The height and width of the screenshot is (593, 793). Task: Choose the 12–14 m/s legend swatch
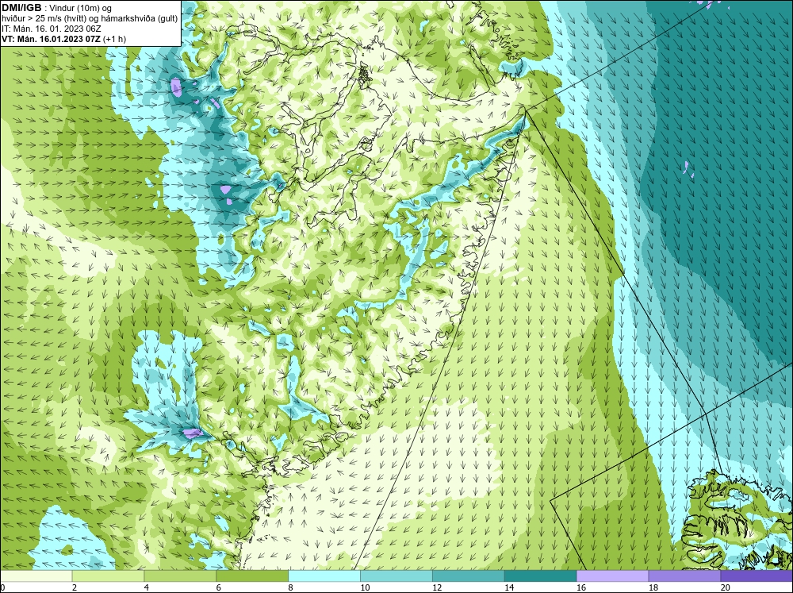point(469,576)
